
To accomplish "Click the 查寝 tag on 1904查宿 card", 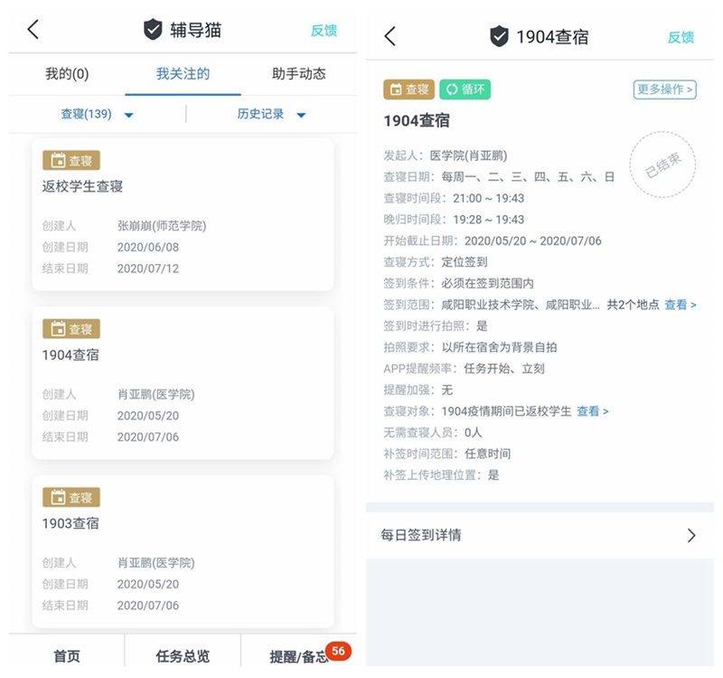I will pyautogui.click(x=71, y=329).
